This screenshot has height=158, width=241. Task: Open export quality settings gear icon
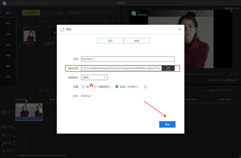145,87
